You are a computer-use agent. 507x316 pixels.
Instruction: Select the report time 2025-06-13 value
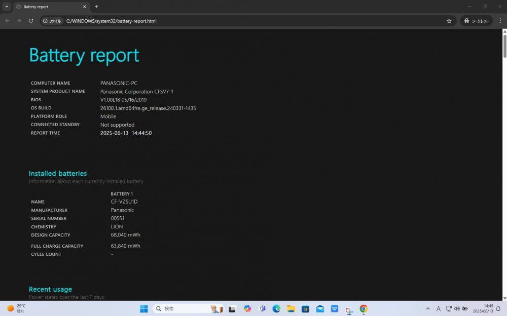126,133
